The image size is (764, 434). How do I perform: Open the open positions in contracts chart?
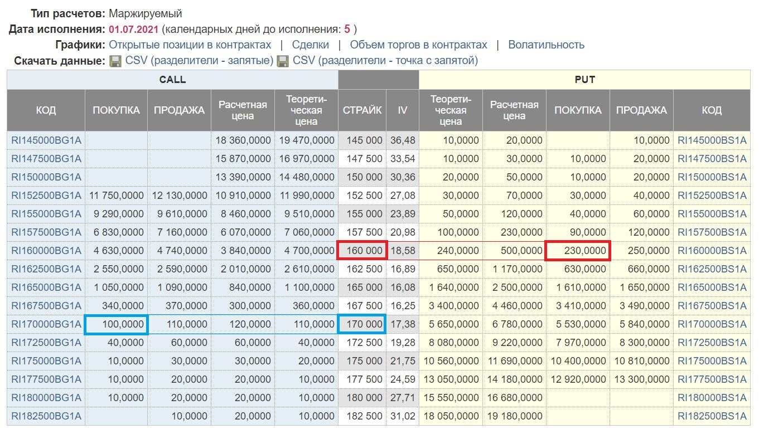(x=190, y=45)
